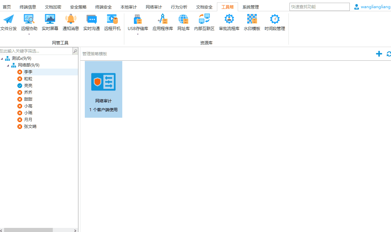Open the 文件分发 file distribution tool

9,23
